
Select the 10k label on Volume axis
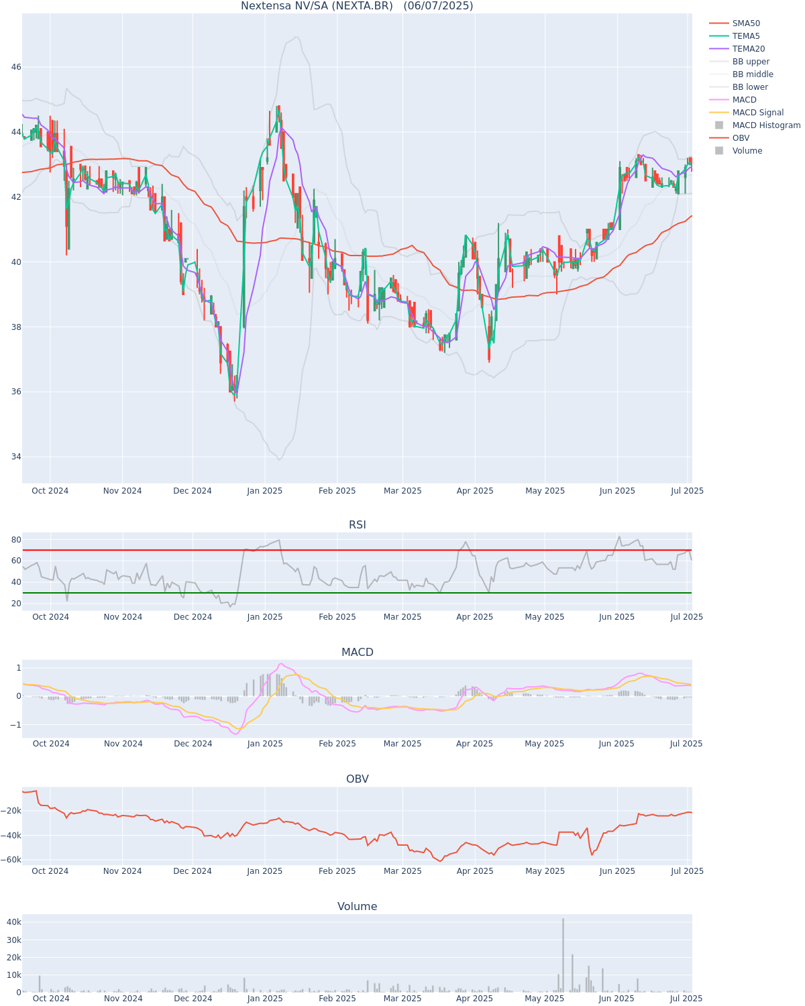[x=13, y=975]
